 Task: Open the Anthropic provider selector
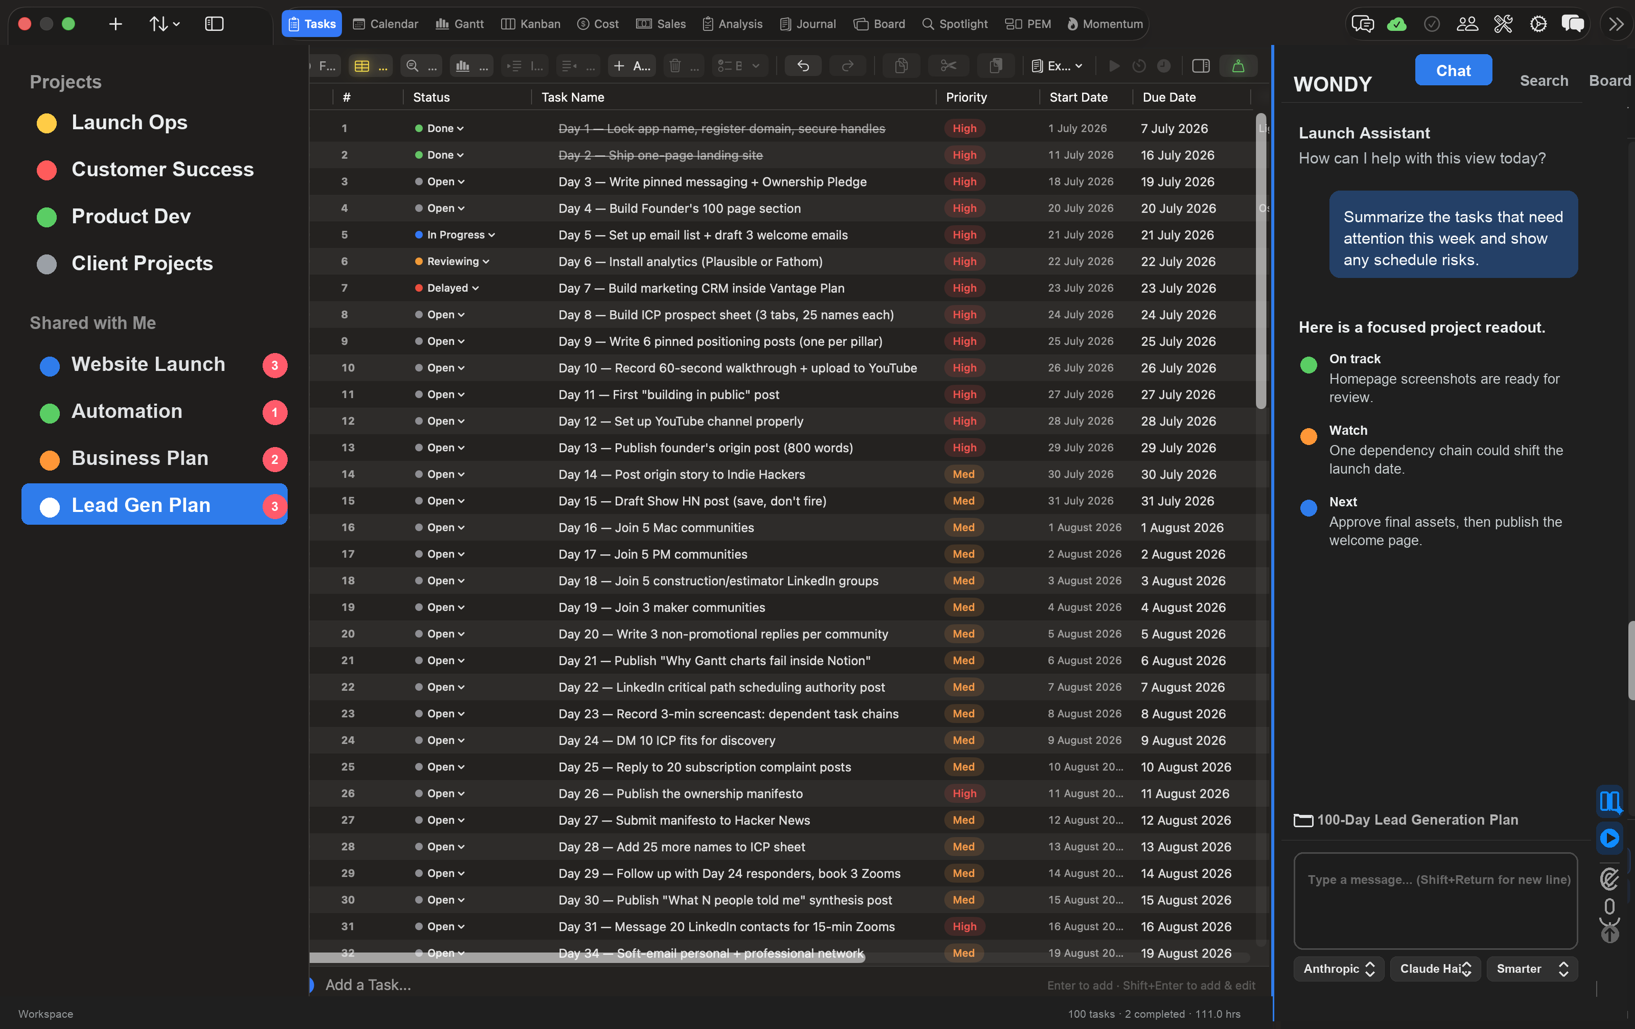(x=1338, y=969)
